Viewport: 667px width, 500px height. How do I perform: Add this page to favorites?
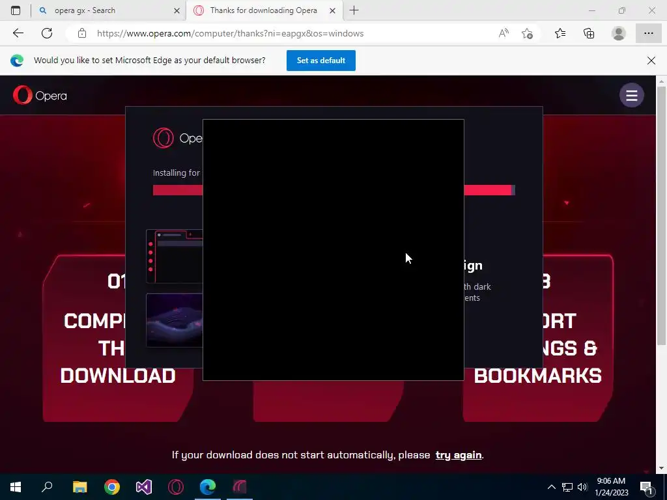coord(527,33)
